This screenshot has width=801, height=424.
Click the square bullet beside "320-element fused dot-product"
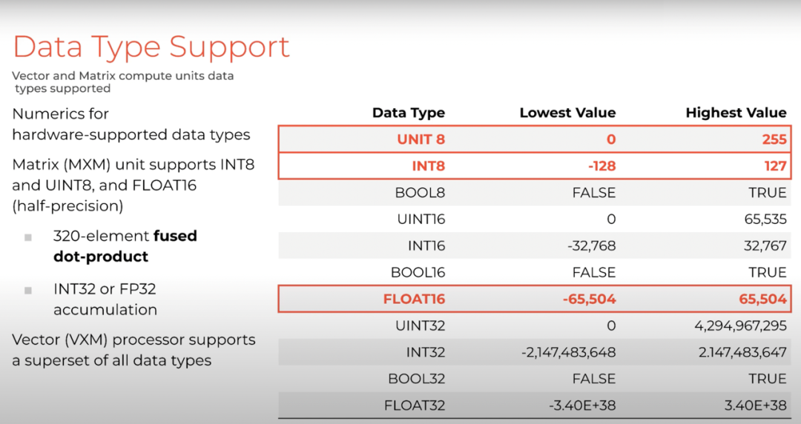pyautogui.click(x=28, y=237)
